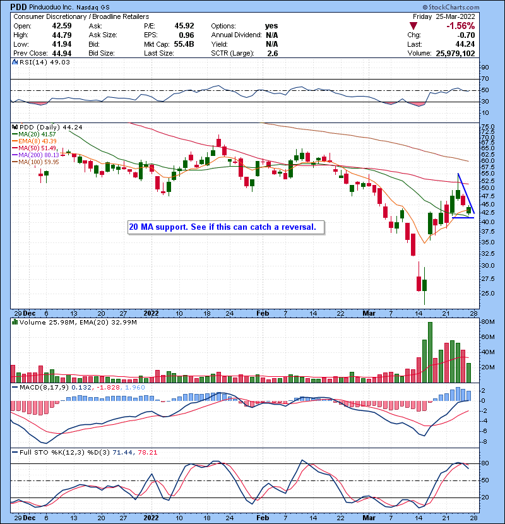Click the Nasdaq GS exchange label

(x=93, y=8)
